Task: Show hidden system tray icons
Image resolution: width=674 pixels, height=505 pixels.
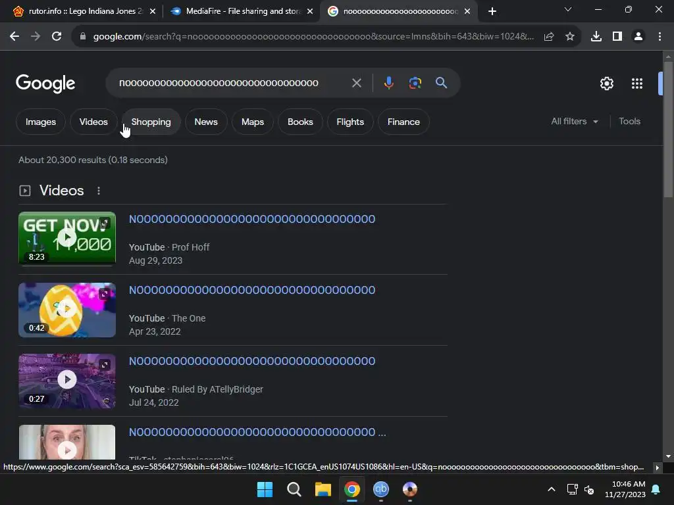Action: [x=552, y=489]
